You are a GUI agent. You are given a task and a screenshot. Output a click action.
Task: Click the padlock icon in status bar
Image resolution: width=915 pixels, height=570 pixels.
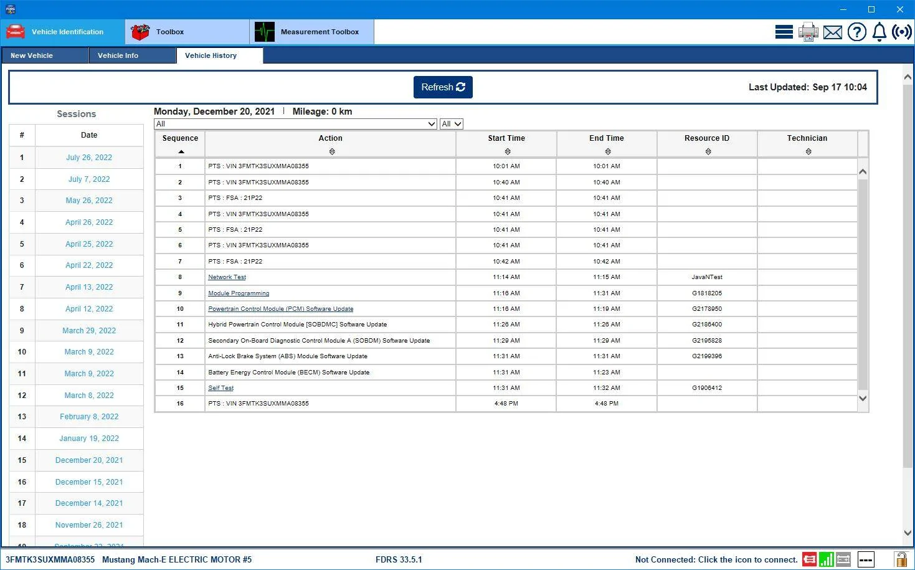[x=901, y=559]
